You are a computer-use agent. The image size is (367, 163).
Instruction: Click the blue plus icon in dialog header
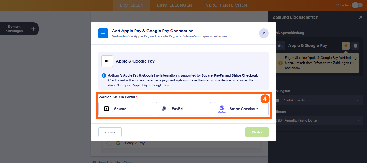tap(103, 33)
